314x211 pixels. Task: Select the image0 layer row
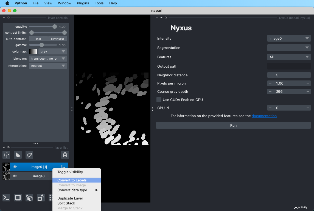[35, 176]
